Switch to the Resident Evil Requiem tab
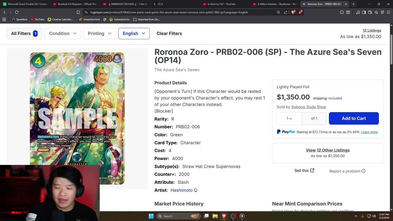 pos(75,4)
